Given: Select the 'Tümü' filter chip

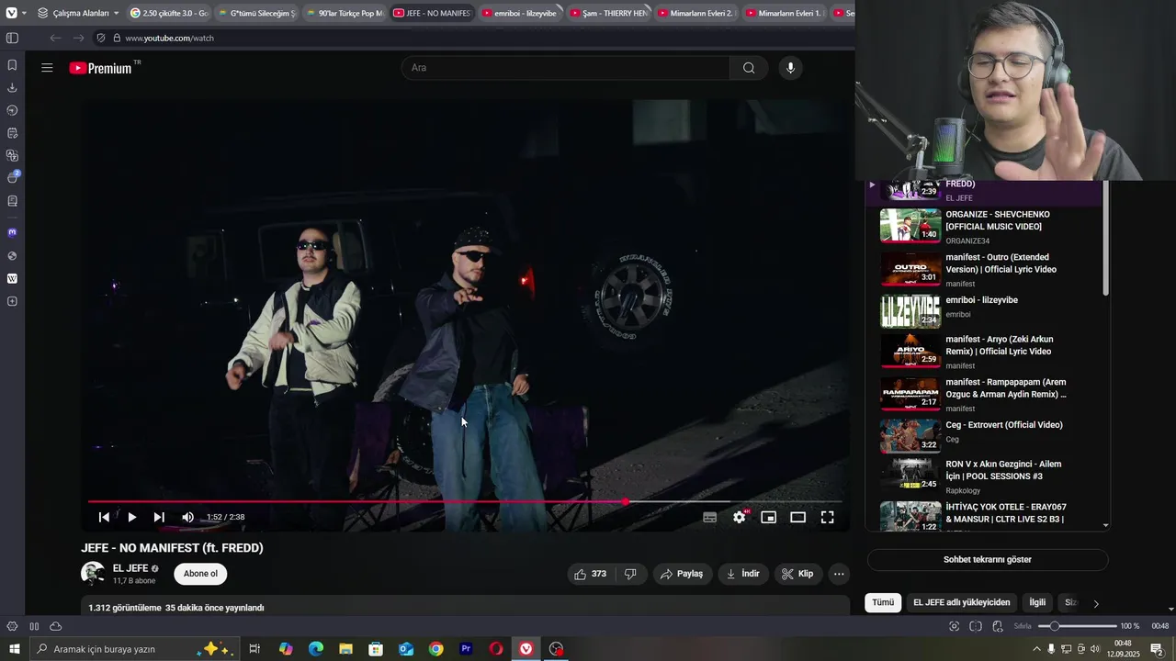Looking at the screenshot, I should coord(883,602).
